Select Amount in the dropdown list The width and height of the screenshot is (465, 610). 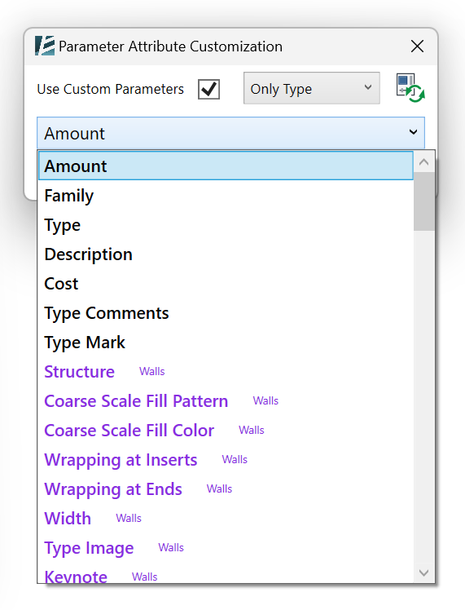click(226, 166)
